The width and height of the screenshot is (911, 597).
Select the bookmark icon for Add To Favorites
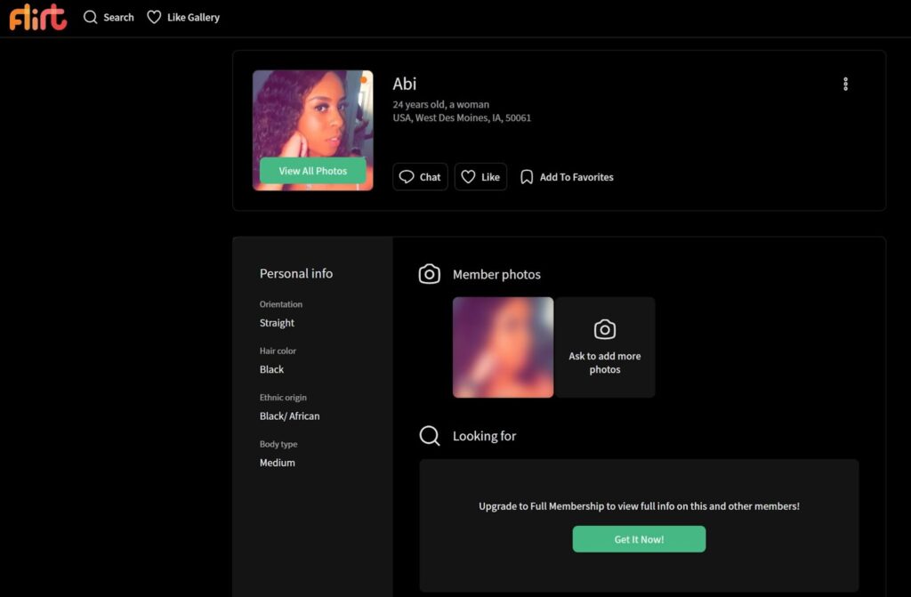pos(526,177)
